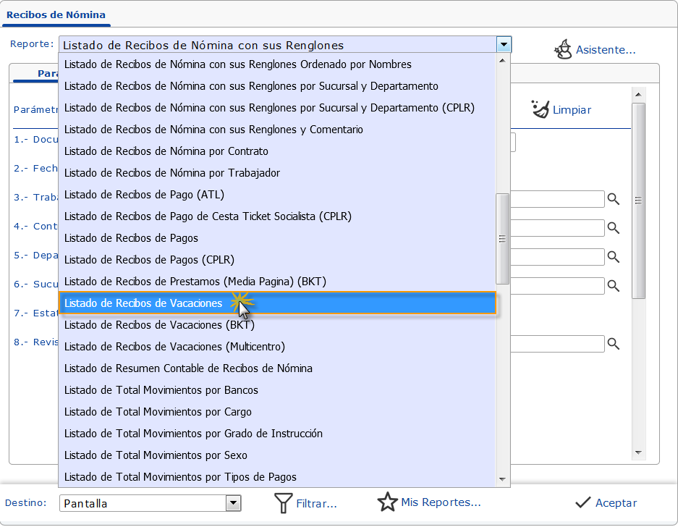Open the Asistente wizard icon
Screen dimensions: 678x527
tap(563, 49)
